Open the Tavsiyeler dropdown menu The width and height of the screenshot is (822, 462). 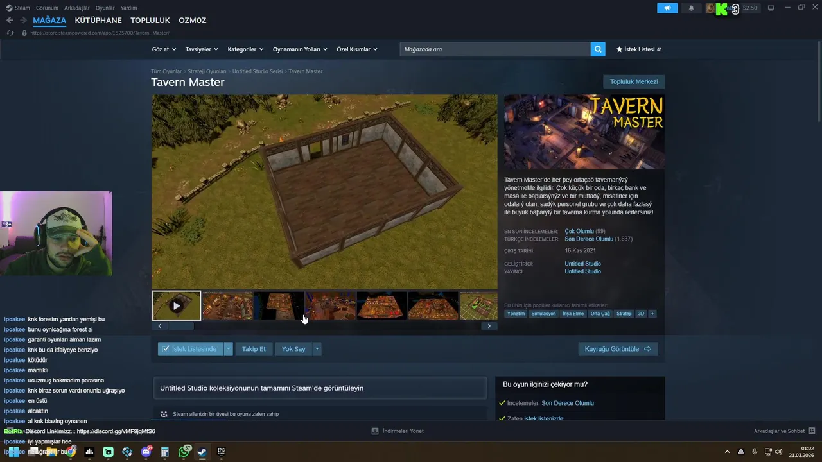pos(202,49)
